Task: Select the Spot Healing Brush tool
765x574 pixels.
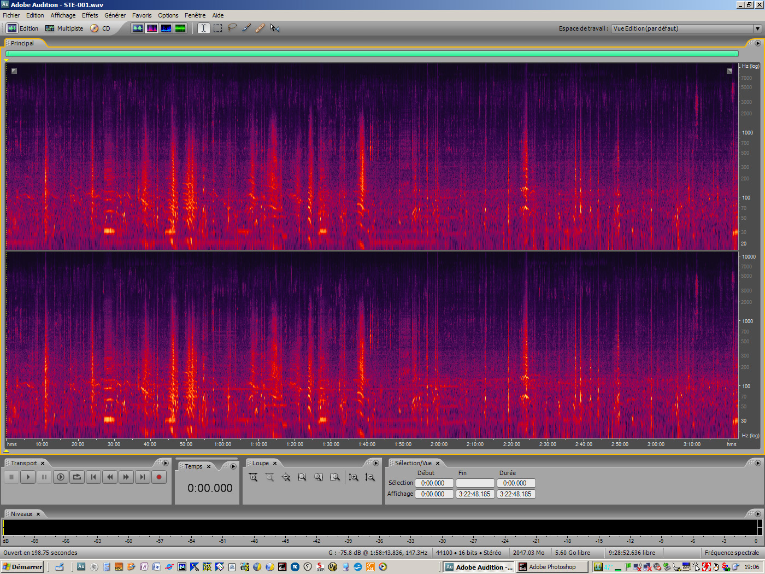Action: [260, 28]
